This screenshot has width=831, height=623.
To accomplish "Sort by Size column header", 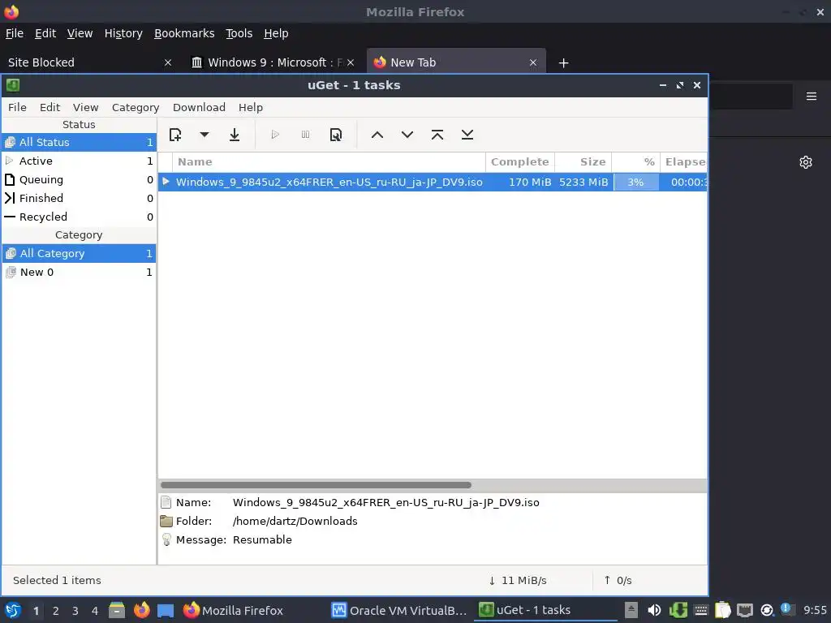I will point(583,162).
